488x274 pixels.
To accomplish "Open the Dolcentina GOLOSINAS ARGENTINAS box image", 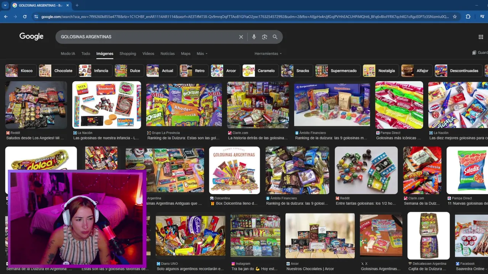I will coord(234,170).
